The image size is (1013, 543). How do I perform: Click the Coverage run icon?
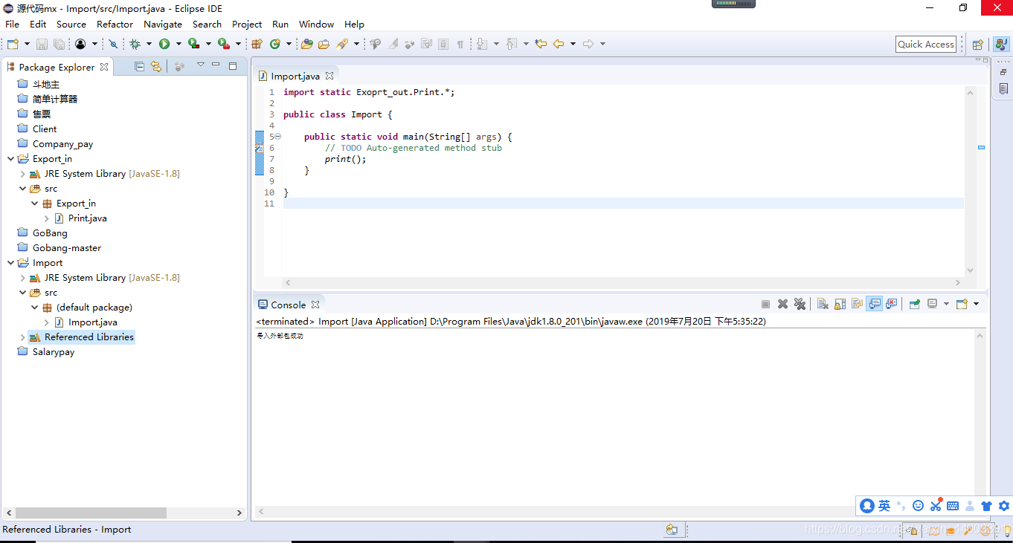tap(193, 44)
